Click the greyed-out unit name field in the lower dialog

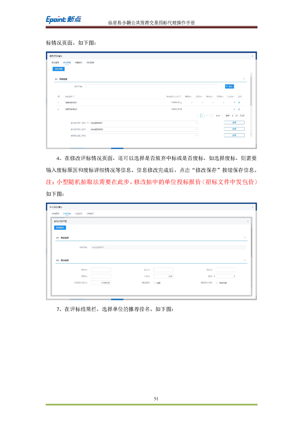click(x=168, y=247)
